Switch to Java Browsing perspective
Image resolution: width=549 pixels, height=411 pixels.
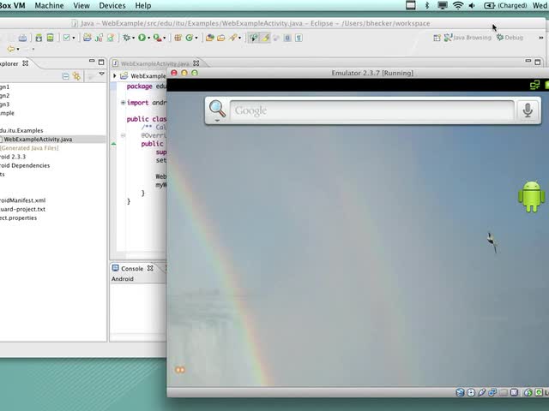pyautogui.click(x=468, y=38)
